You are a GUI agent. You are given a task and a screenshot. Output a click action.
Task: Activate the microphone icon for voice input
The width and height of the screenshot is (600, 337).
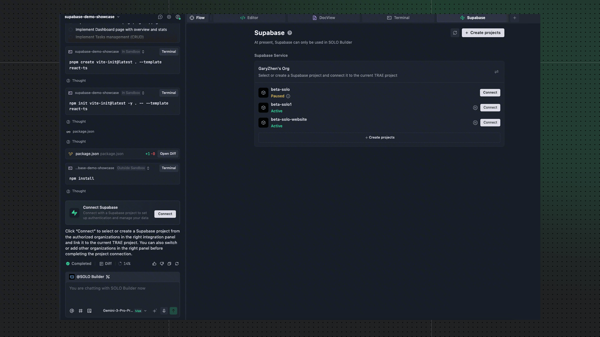click(x=164, y=311)
